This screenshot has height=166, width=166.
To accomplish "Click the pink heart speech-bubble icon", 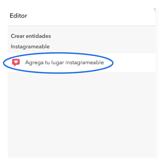I will point(16,63).
